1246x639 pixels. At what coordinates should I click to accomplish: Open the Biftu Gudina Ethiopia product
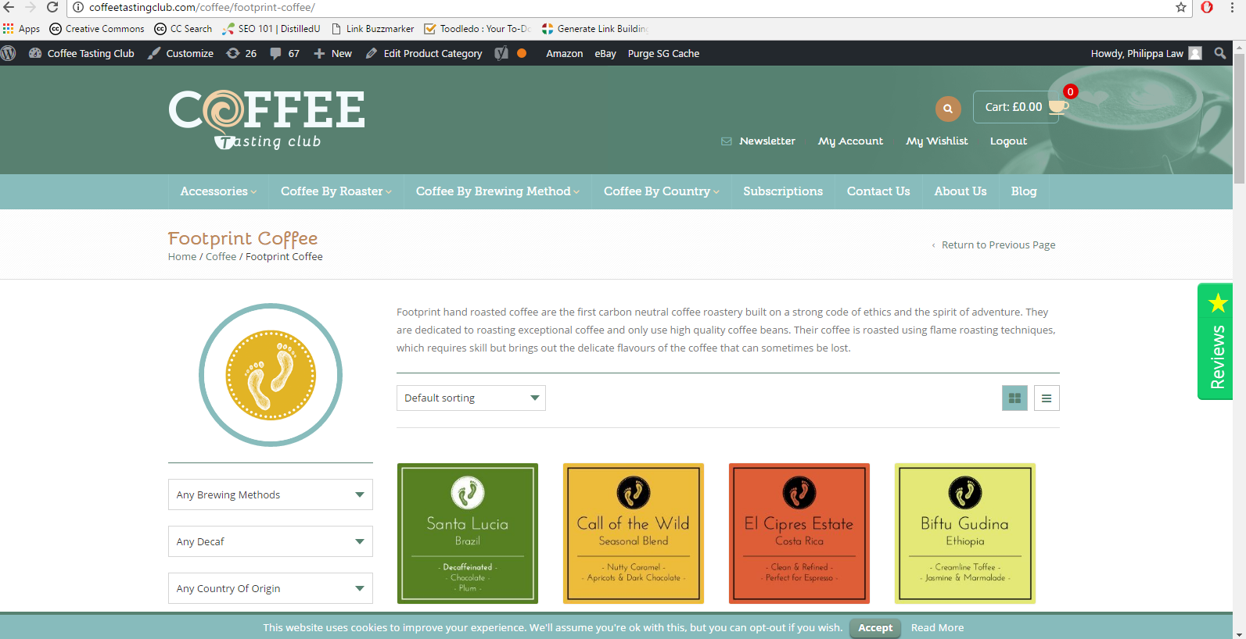(x=965, y=534)
